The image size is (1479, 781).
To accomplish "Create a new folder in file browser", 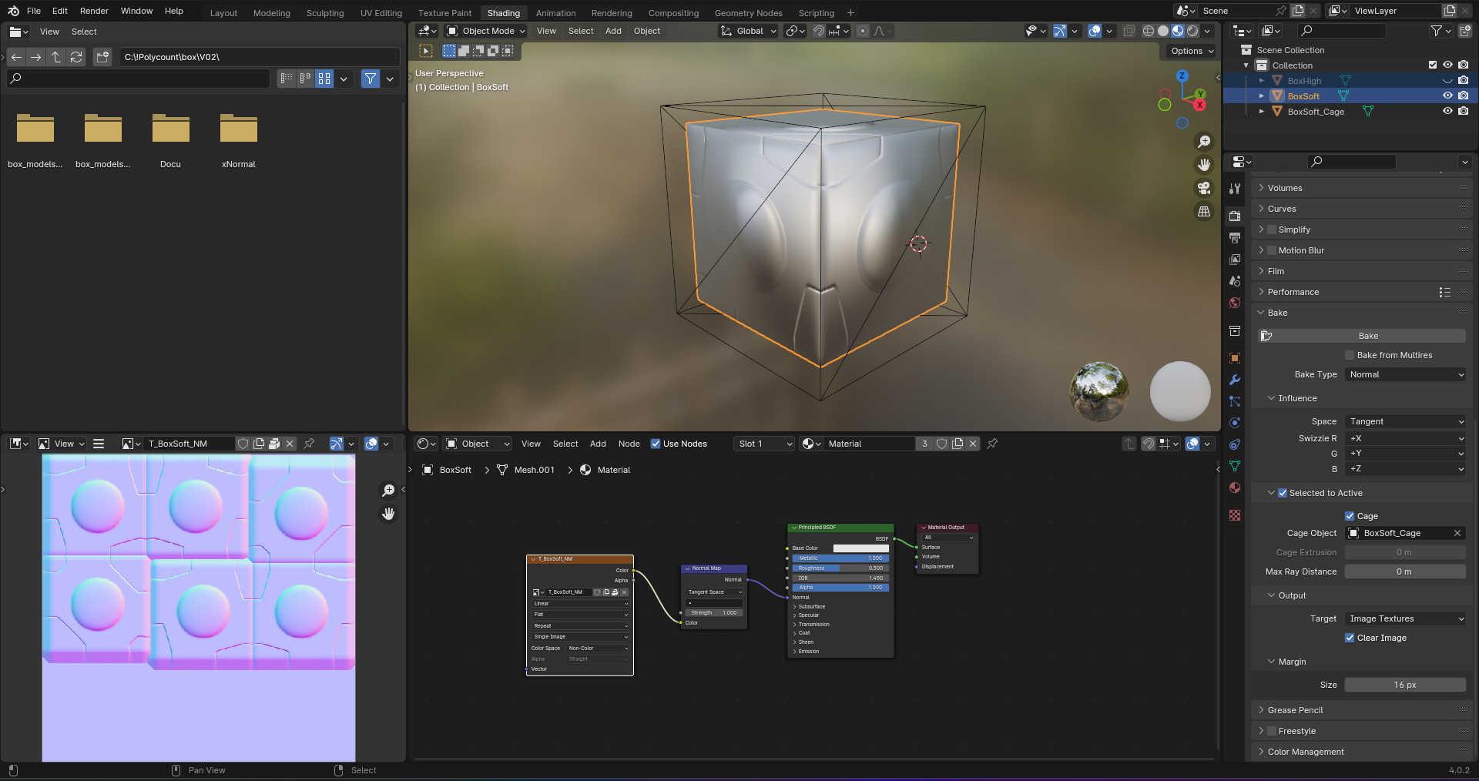I will point(102,57).
